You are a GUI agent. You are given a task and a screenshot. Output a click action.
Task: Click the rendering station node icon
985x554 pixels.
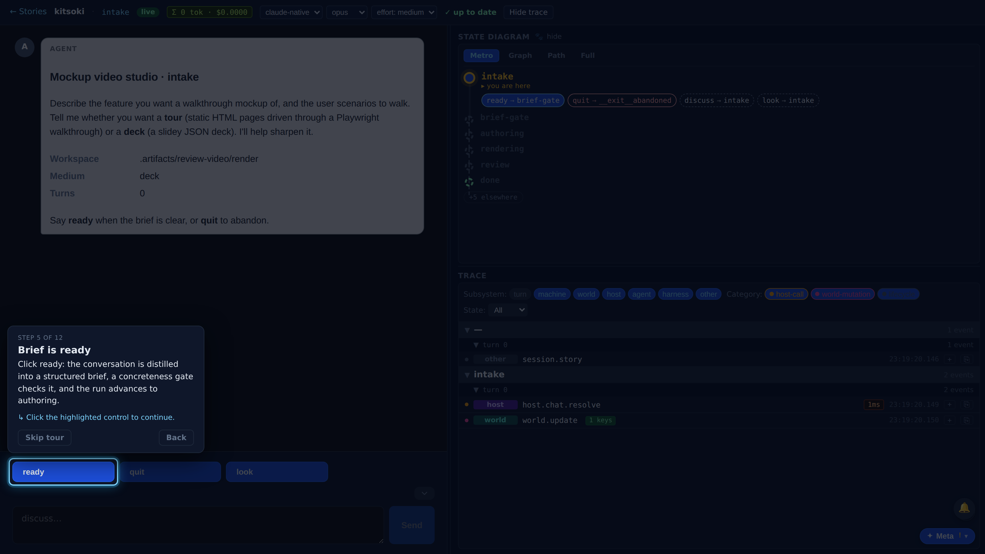[x=469, y=151]
